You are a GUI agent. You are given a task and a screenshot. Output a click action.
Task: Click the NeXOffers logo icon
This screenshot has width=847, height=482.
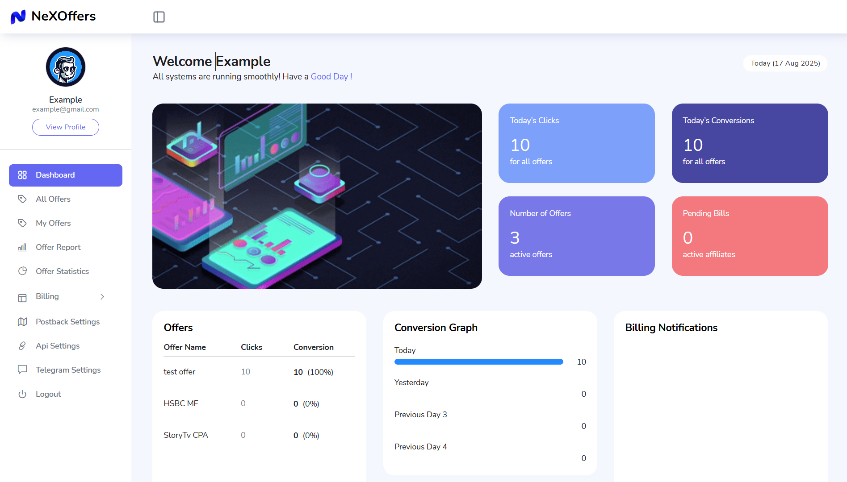coord(18,17)
